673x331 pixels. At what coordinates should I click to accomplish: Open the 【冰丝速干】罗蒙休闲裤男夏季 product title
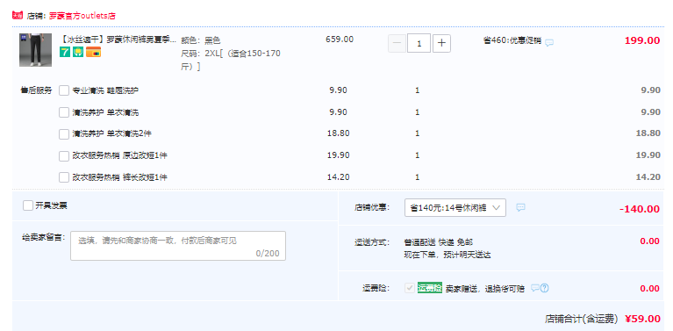coord(118,40)
